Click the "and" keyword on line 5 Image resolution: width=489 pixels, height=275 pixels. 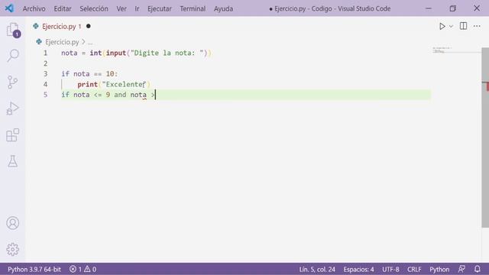[120, 95]
